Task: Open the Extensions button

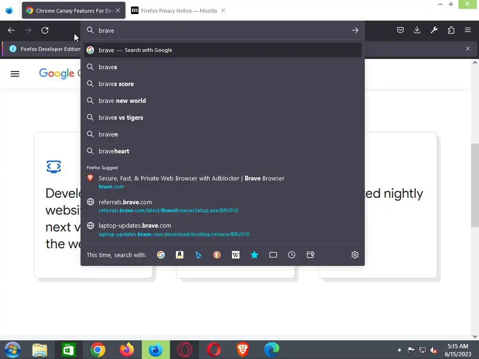Action: coord(451,30)
